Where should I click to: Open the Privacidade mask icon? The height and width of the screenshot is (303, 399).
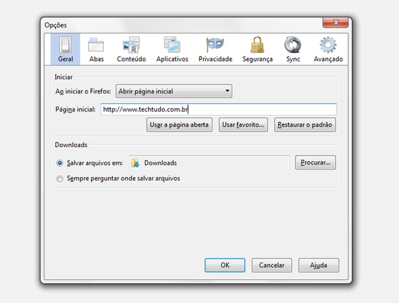[x=215, y=44]
